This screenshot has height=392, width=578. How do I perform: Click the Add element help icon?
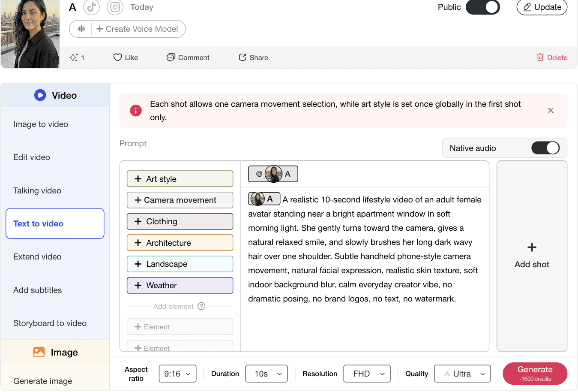pyautogui.click(x=201, y=306)
